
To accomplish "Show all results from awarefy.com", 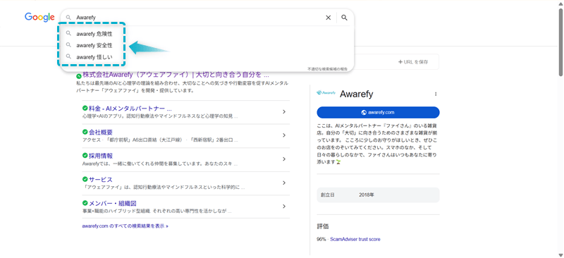I will (x=125, y=226).
